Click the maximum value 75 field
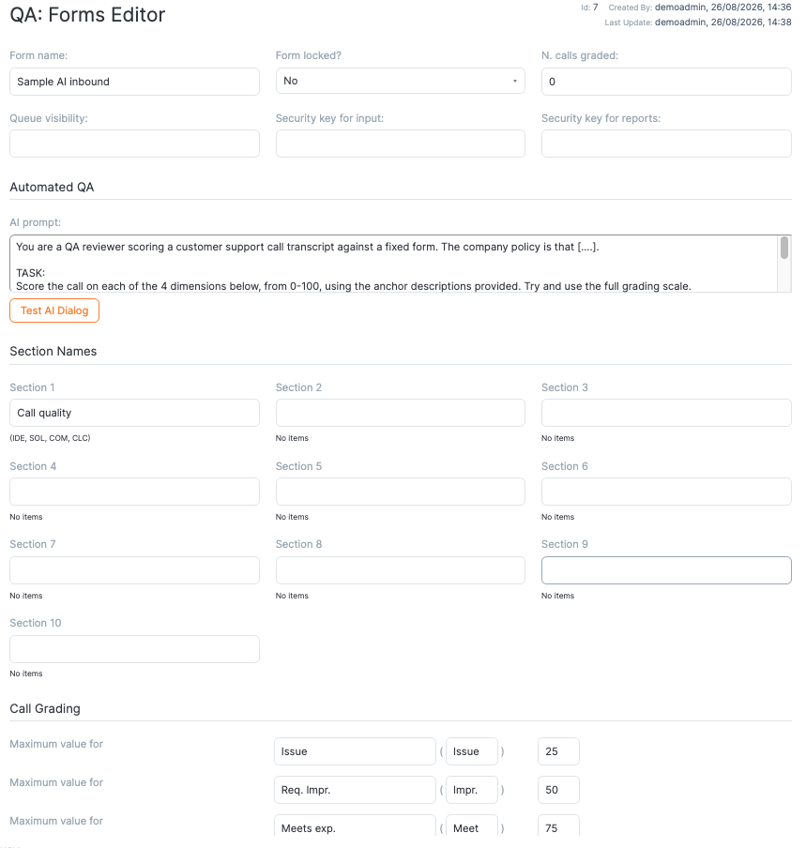The height and width of the screenshot is (848, 806). [558, 826]
